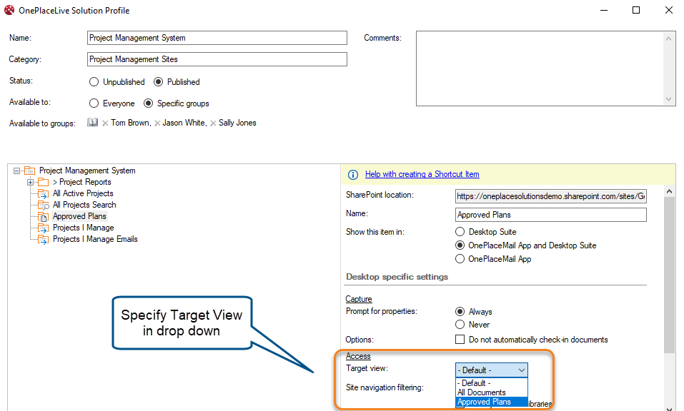Pick All Documents from the dropdown list

(x=482, y=392)
